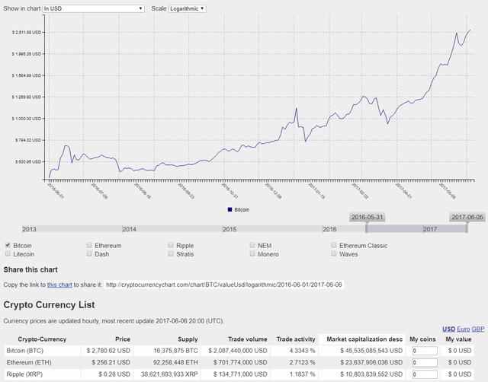Enable the Ethereum checkbox
The image size is (488, 382).
[x=89, y=245]
